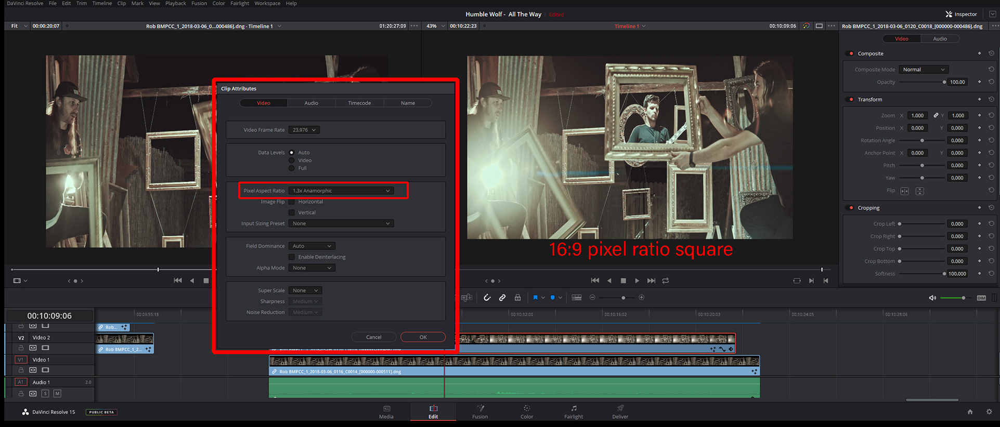Open the Pixel Aspect Ratio dropdown

(341, 191)
